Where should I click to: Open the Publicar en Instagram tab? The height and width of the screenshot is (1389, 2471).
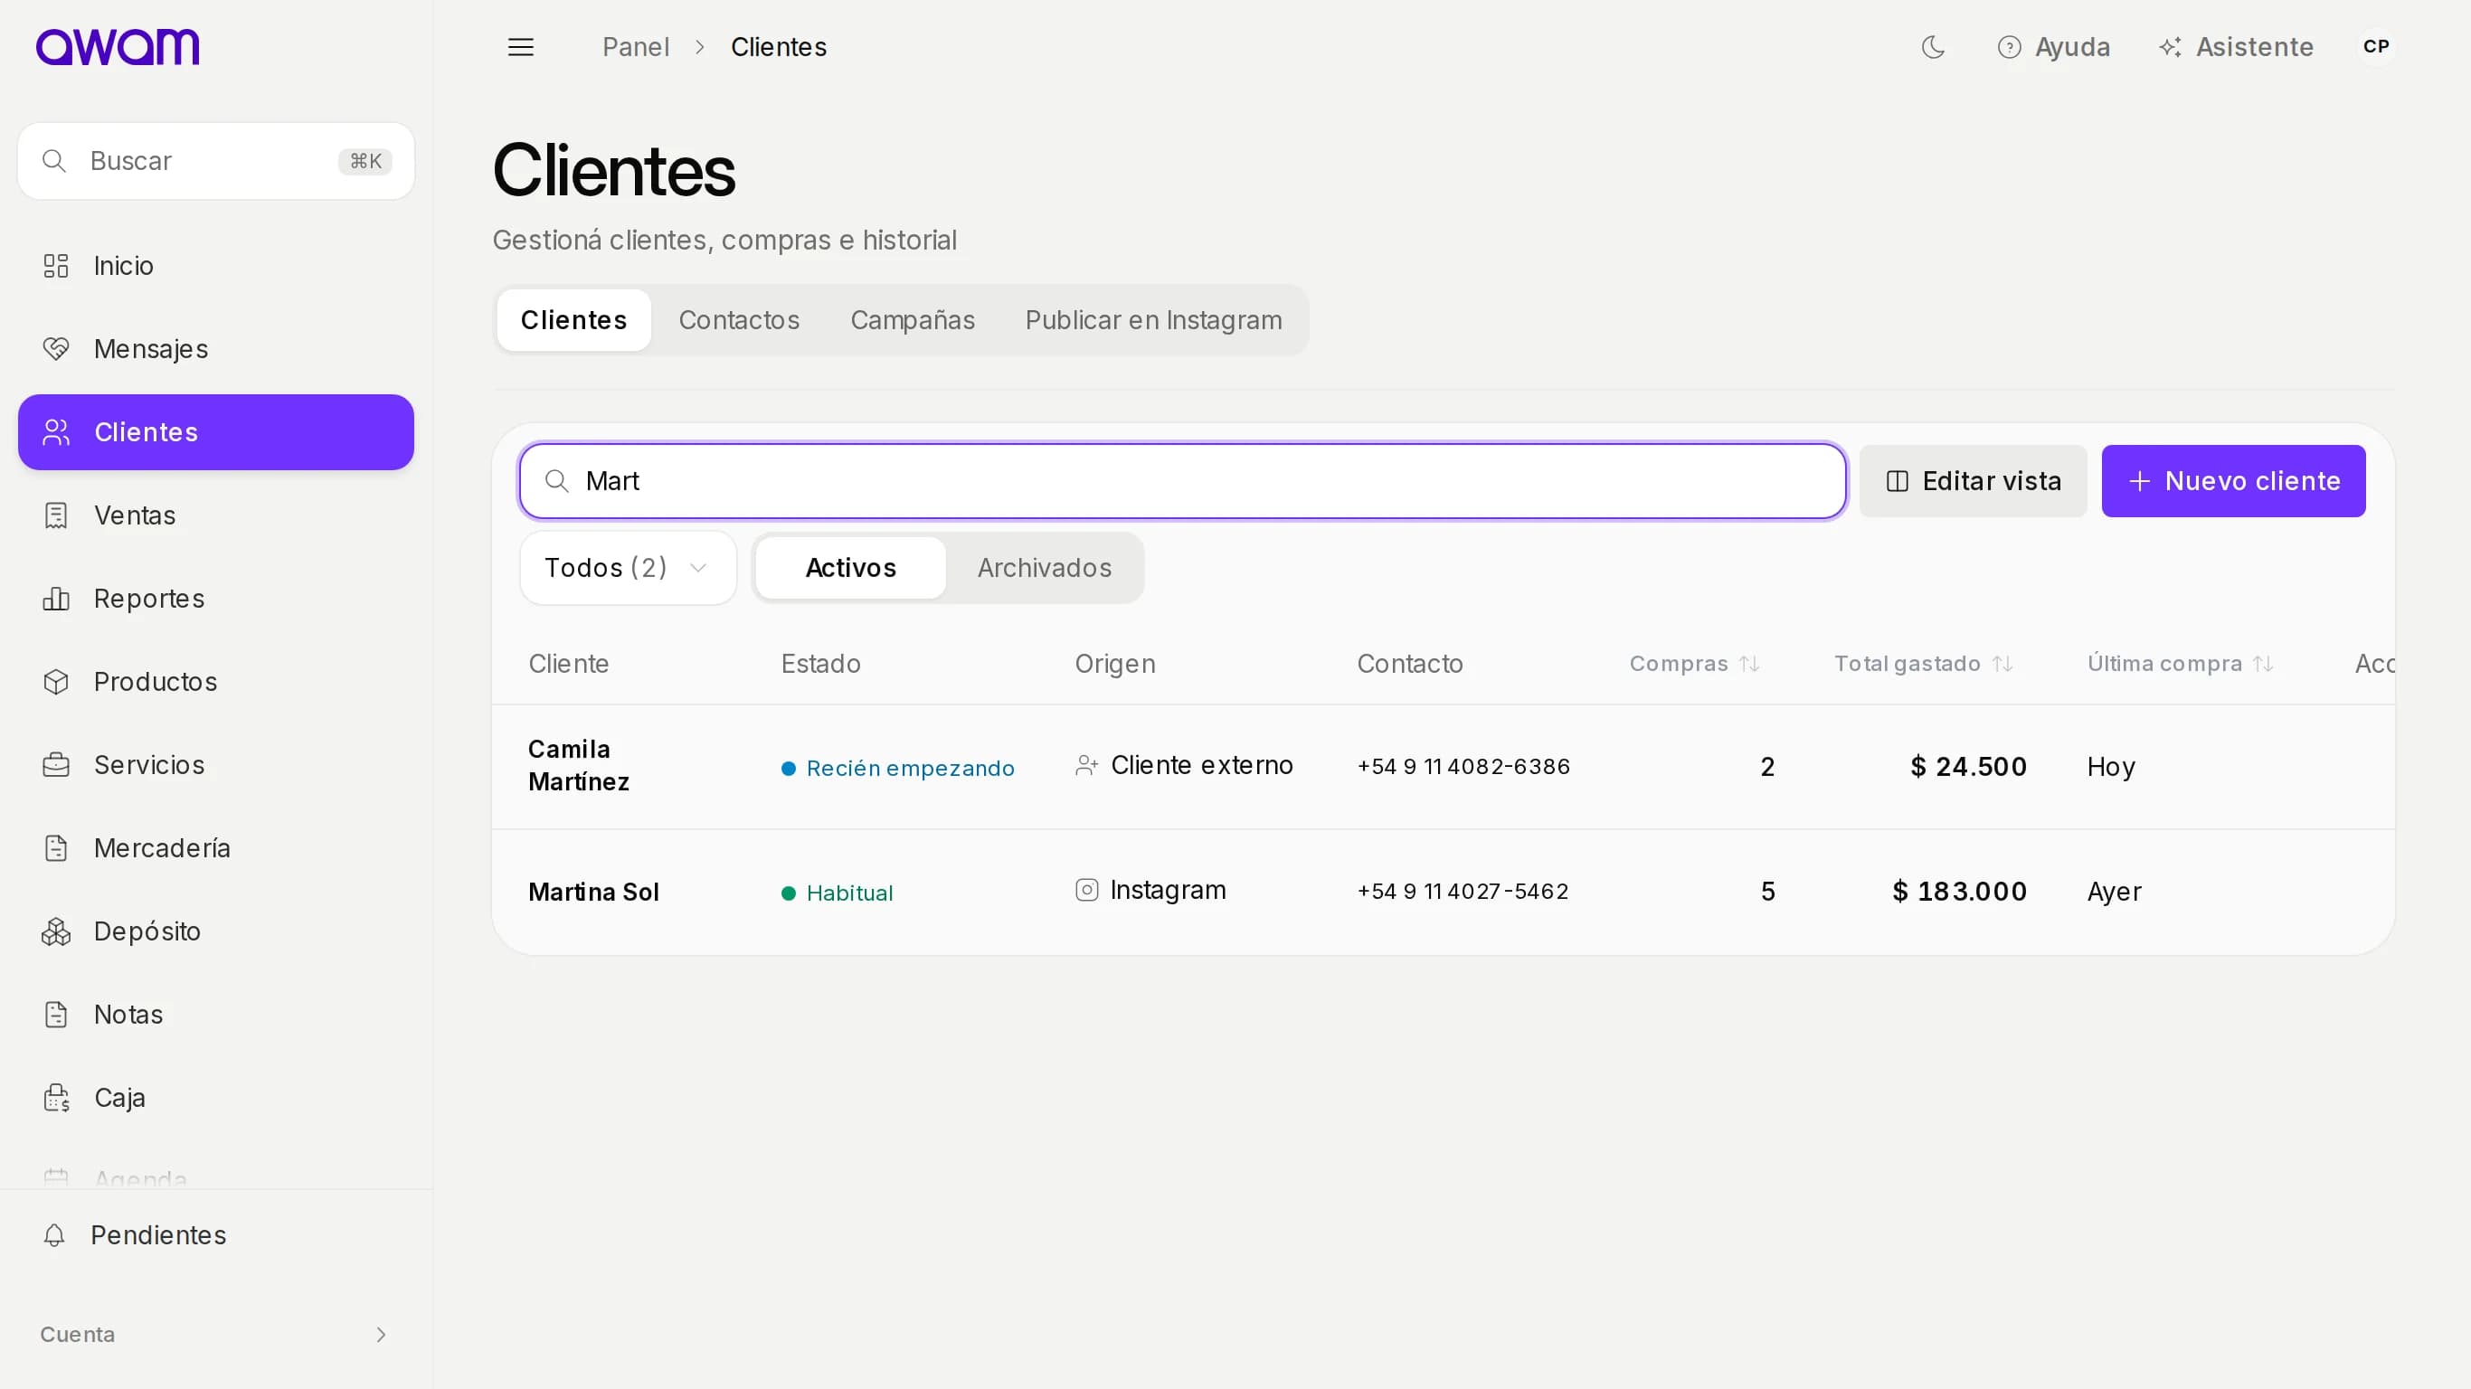pos(1153,320)
